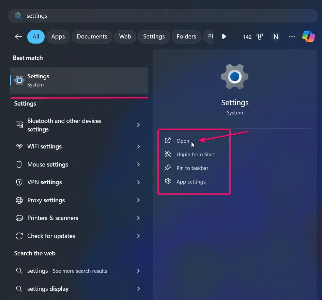Expand the Bluetooth and other devices chevron
The width and height of the screenshot is (322, 300).
point(138,125)
